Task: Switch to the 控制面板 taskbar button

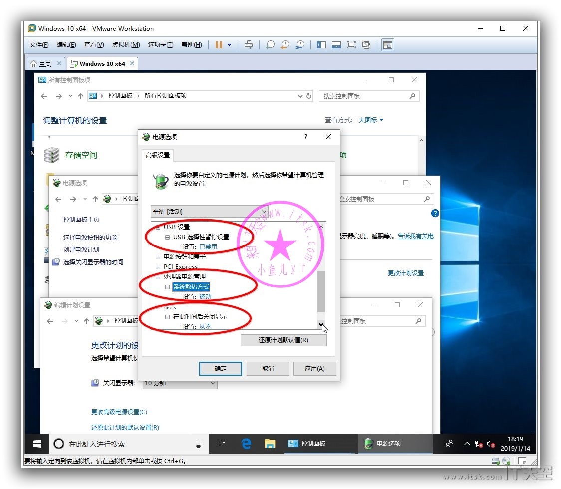Action: pyautogui.click(x=320, y=444)
